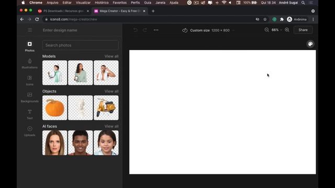Select the smiling man AI face
This screenshot has width=335, height=188.
coord(80,143)
